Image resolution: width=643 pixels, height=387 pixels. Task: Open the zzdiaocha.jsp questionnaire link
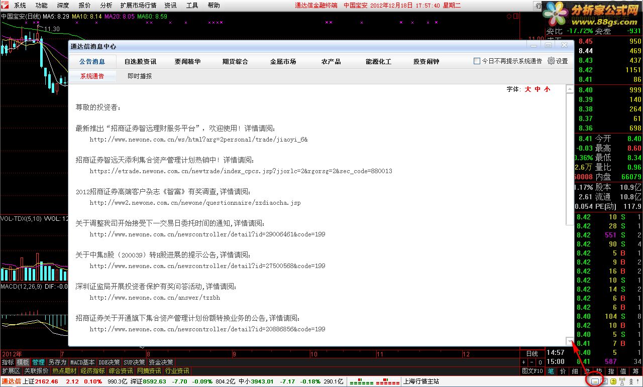coord(195,203)
